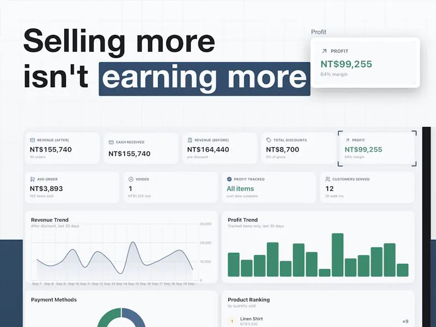Click the Total Discounts tag icon

click(x=268, y=140)
